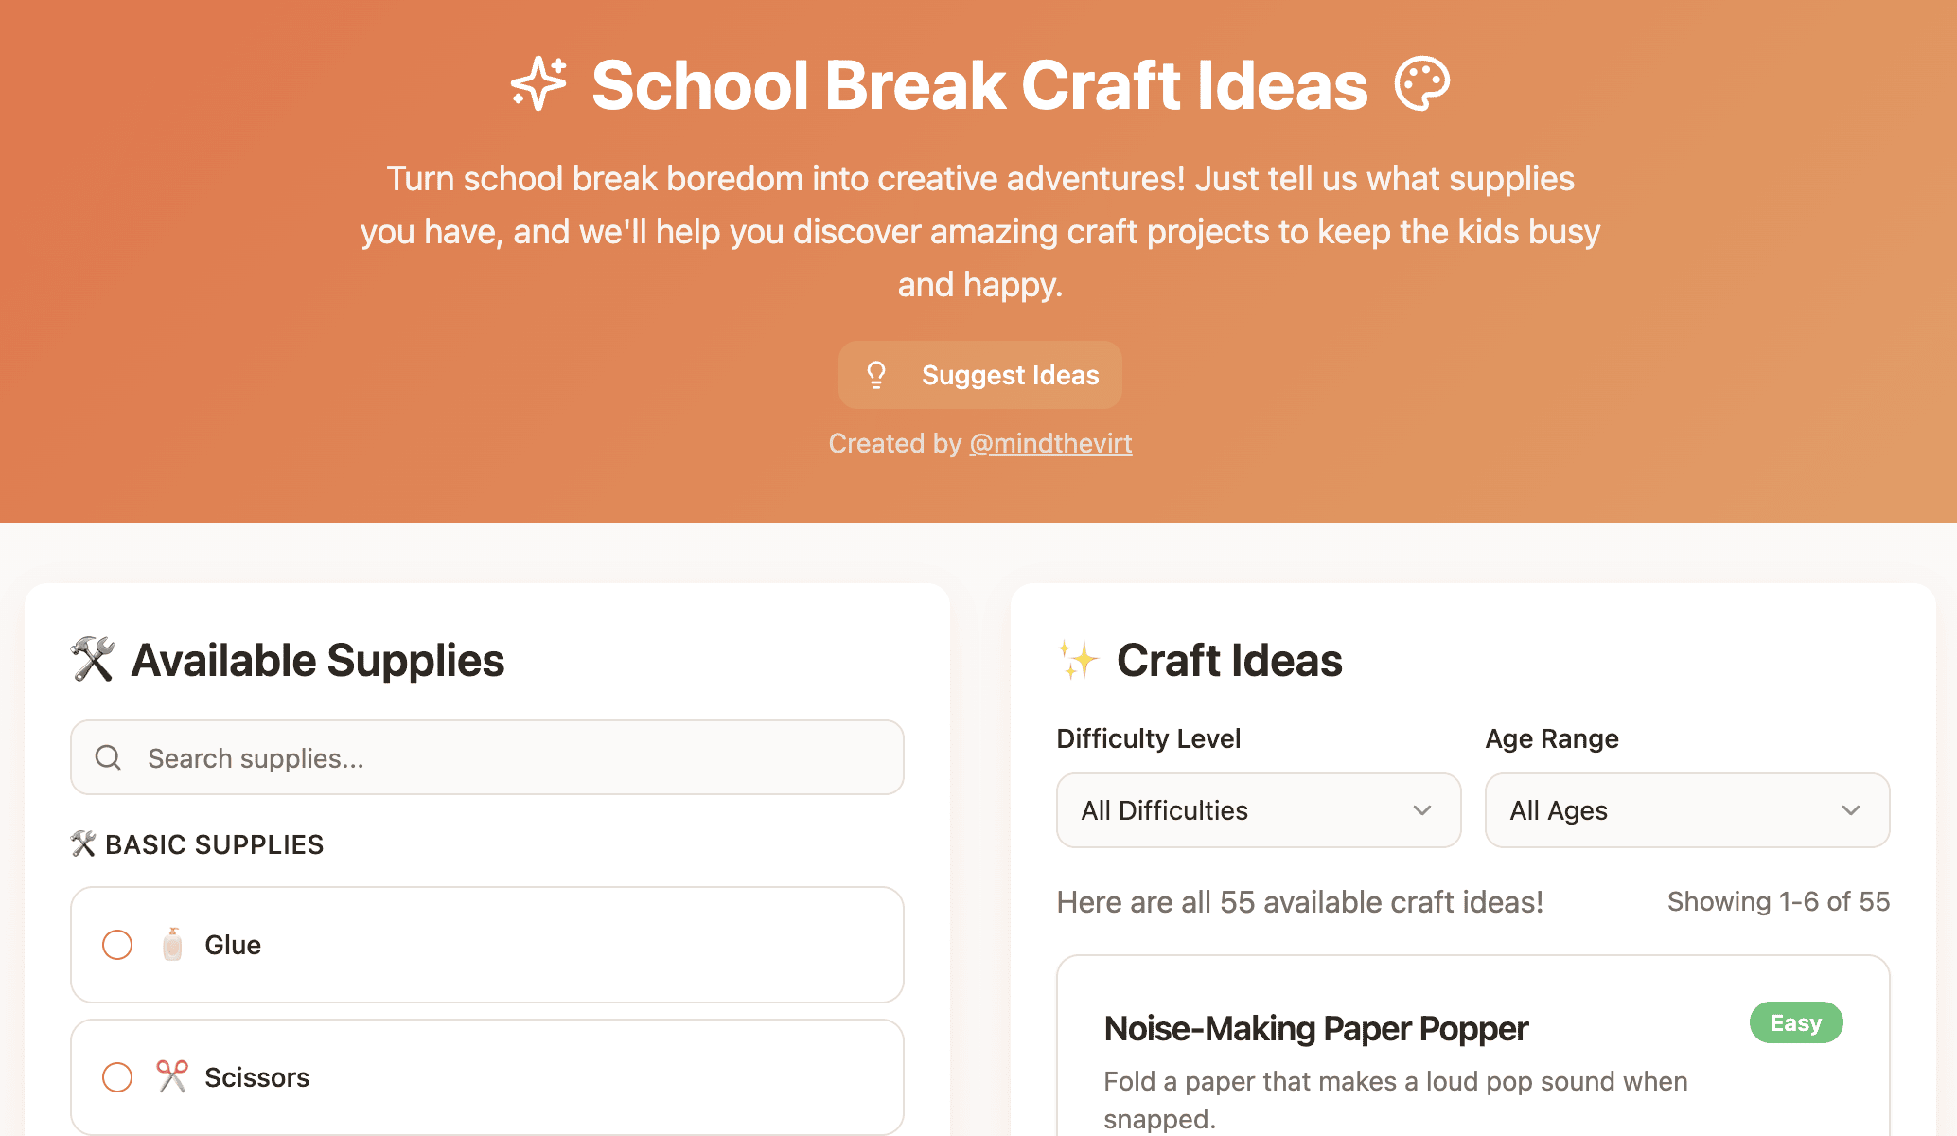
Task: Open the @mindthevirt creator link
Action: point(1050,443)
